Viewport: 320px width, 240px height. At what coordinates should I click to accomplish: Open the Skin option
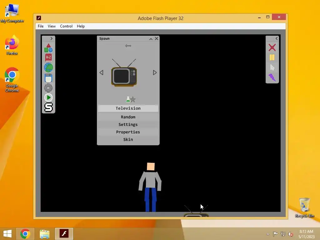(128, 140)
